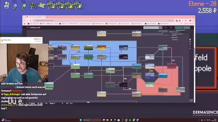Open the PokéRogue Wiki home title link
This screenshot has width=218, height=122.
35,27
